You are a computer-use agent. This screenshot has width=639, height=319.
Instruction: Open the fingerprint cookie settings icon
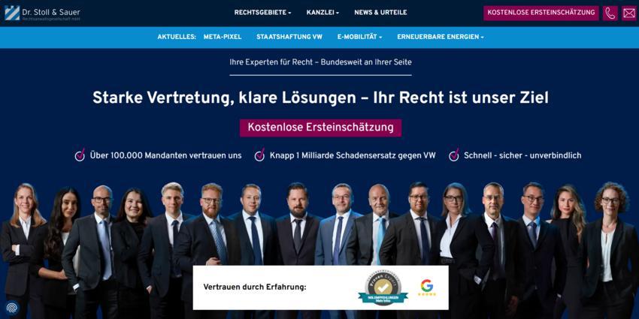(11, 307)
